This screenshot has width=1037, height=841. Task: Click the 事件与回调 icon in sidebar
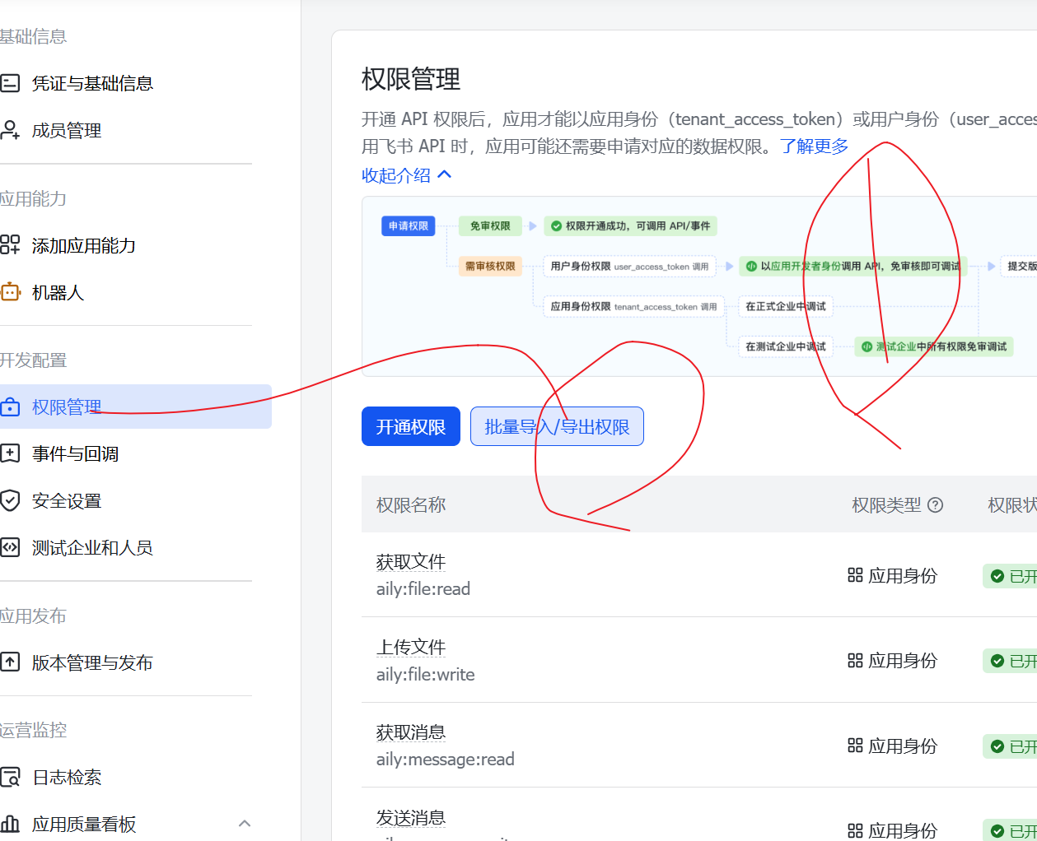click(x=10, y=453)
